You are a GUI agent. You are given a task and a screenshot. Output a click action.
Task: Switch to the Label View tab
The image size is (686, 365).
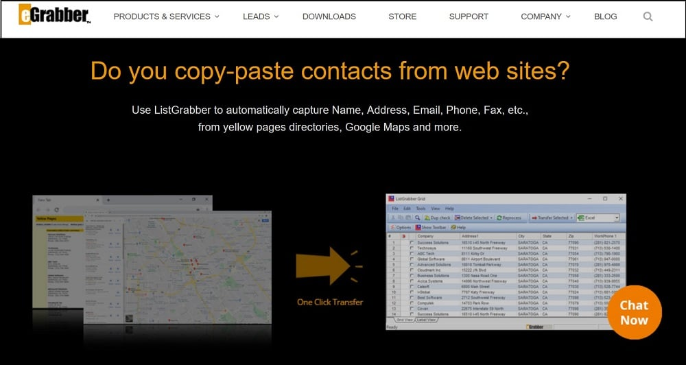point(426,320)
